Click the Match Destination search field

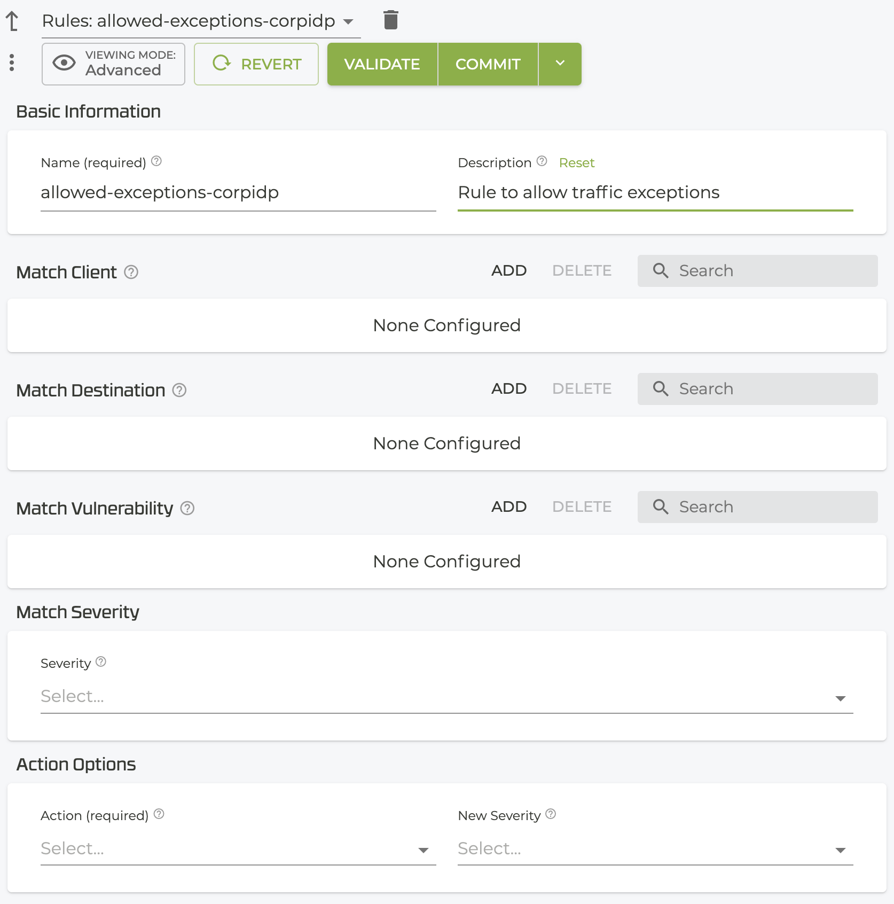757,389
